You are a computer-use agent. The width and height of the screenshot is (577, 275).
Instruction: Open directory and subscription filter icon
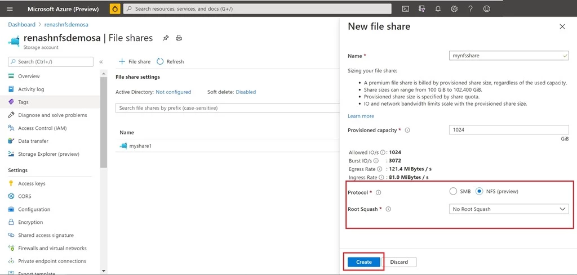(421, 9)
